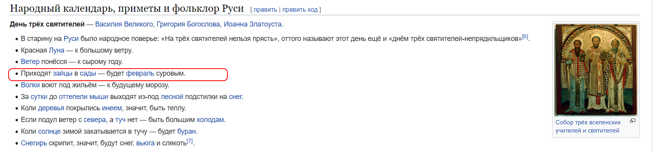Follow the инеем link
653x152 pixels.
click(112, 108)
